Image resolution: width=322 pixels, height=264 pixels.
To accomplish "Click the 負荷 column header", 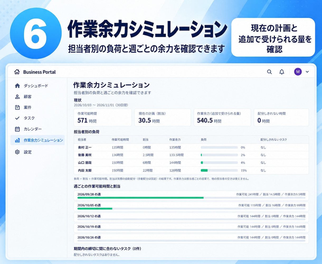I will [x=203, y=140].
